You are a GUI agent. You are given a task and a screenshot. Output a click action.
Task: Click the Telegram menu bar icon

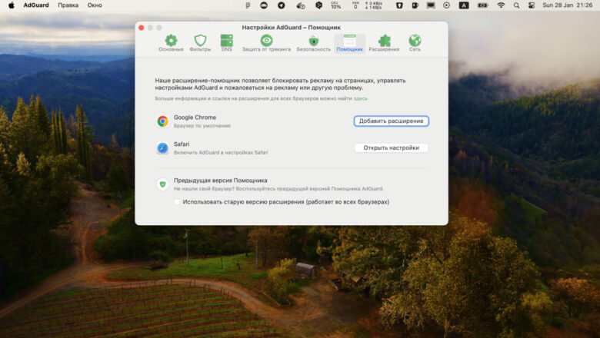pyautogui.click(x=282, y=5)
